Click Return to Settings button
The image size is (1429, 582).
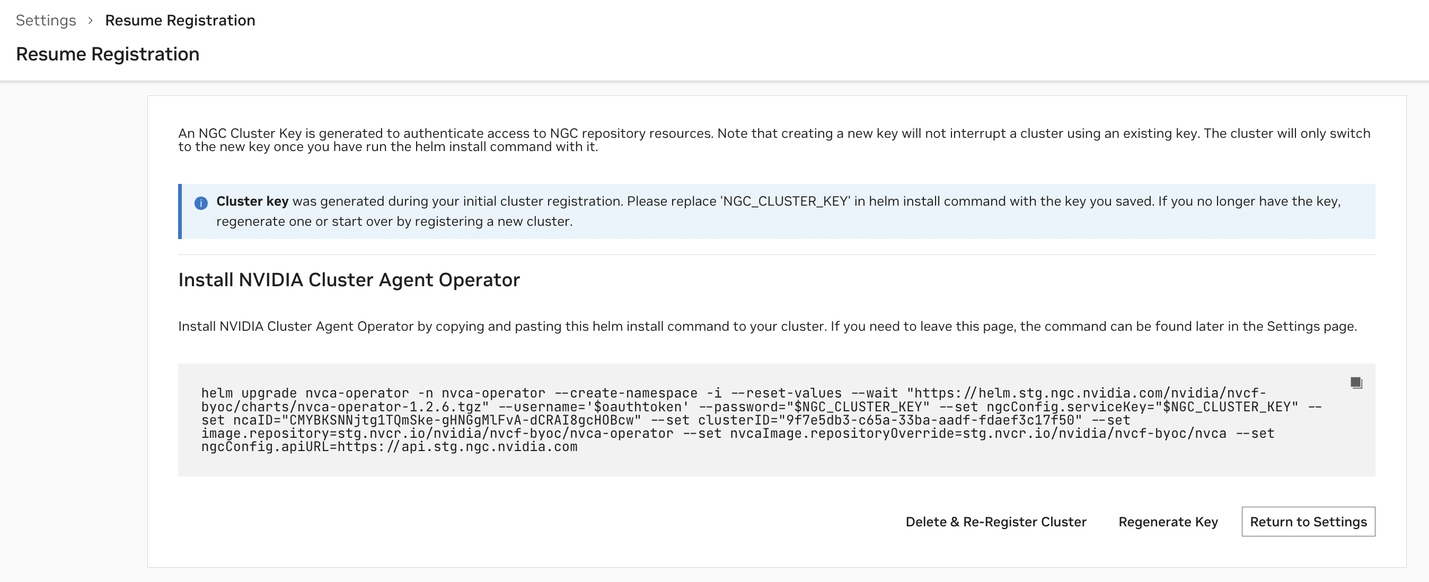1308,522
